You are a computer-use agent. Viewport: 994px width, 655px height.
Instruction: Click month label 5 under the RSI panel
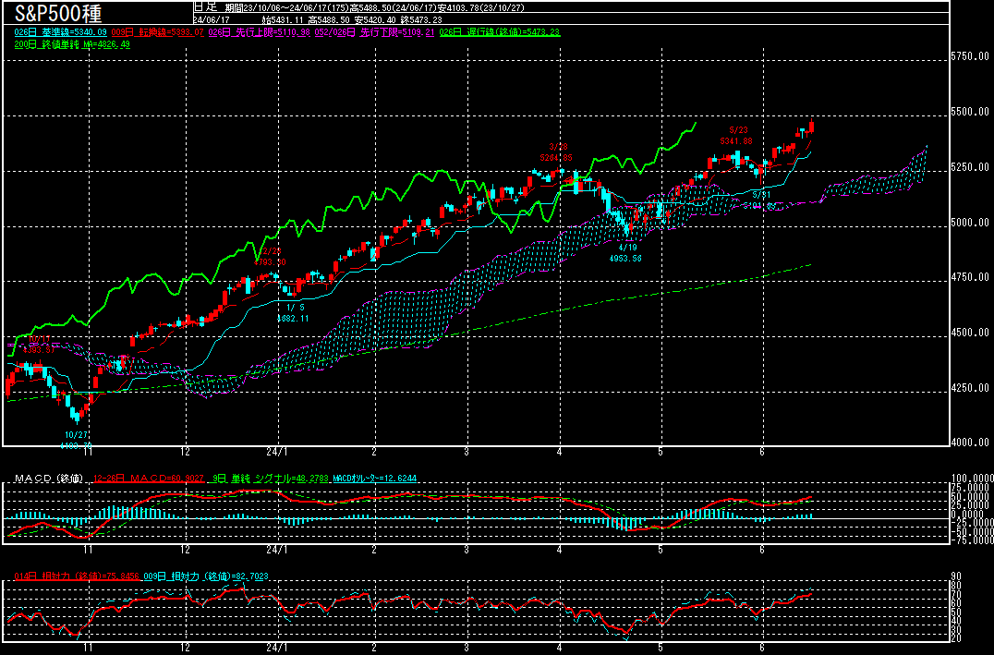pos(660,649)
